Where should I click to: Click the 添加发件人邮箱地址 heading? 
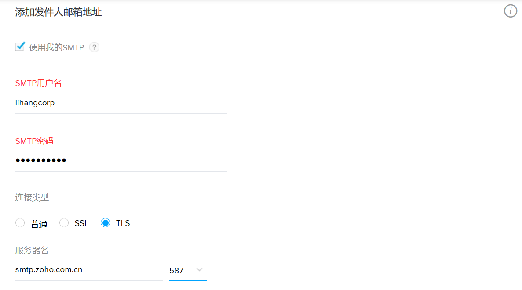[58, 12]
